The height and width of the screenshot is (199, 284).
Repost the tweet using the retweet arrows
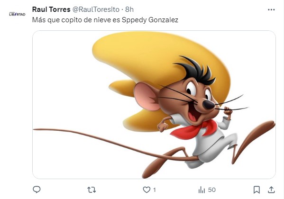point(92,190)
